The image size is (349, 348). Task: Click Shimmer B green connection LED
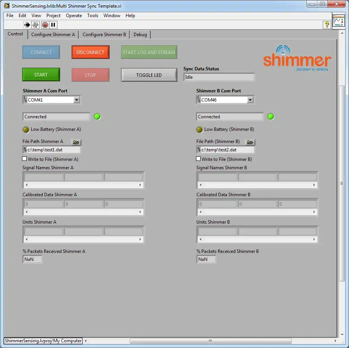tap(271, 116)
